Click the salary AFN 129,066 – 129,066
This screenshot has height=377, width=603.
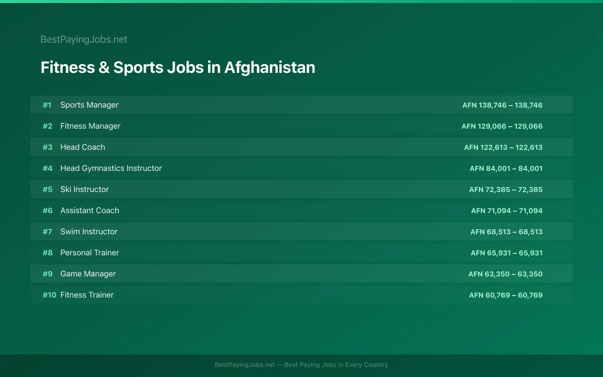[x=502, y=126]
